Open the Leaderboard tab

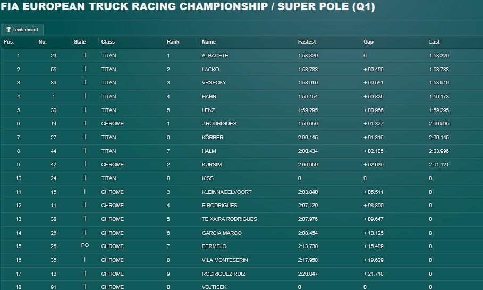tap(22, 30)
